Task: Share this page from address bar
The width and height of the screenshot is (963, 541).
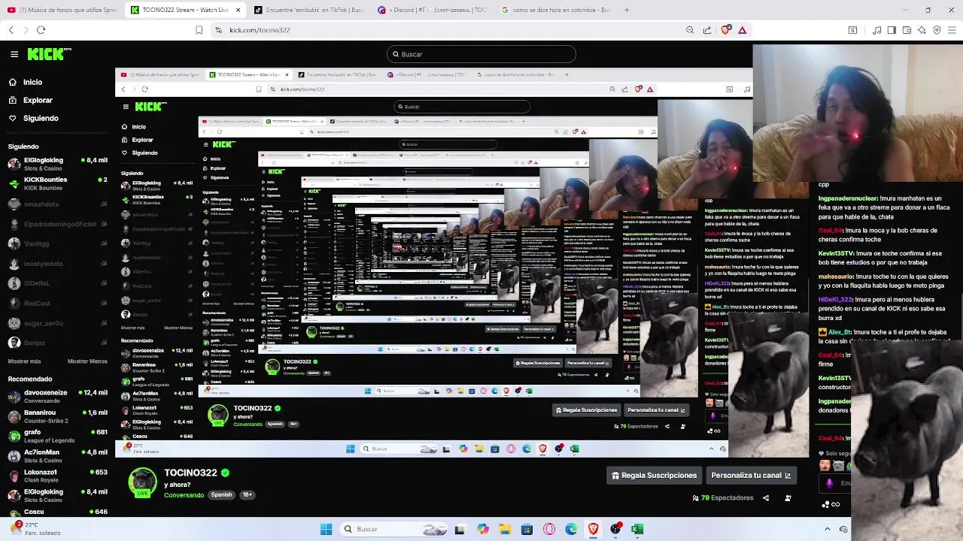Action: (x=707, y=30)
